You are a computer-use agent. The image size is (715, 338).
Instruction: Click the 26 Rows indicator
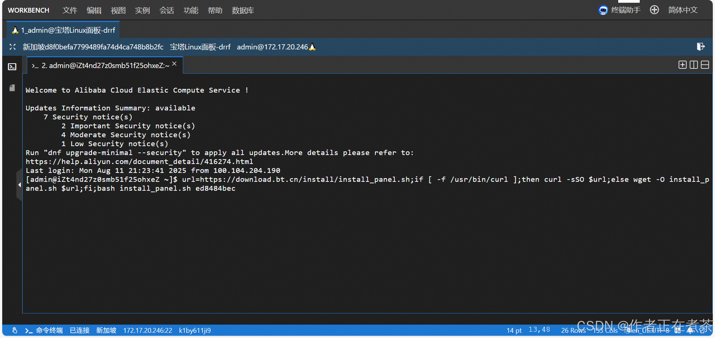point(573,330)
